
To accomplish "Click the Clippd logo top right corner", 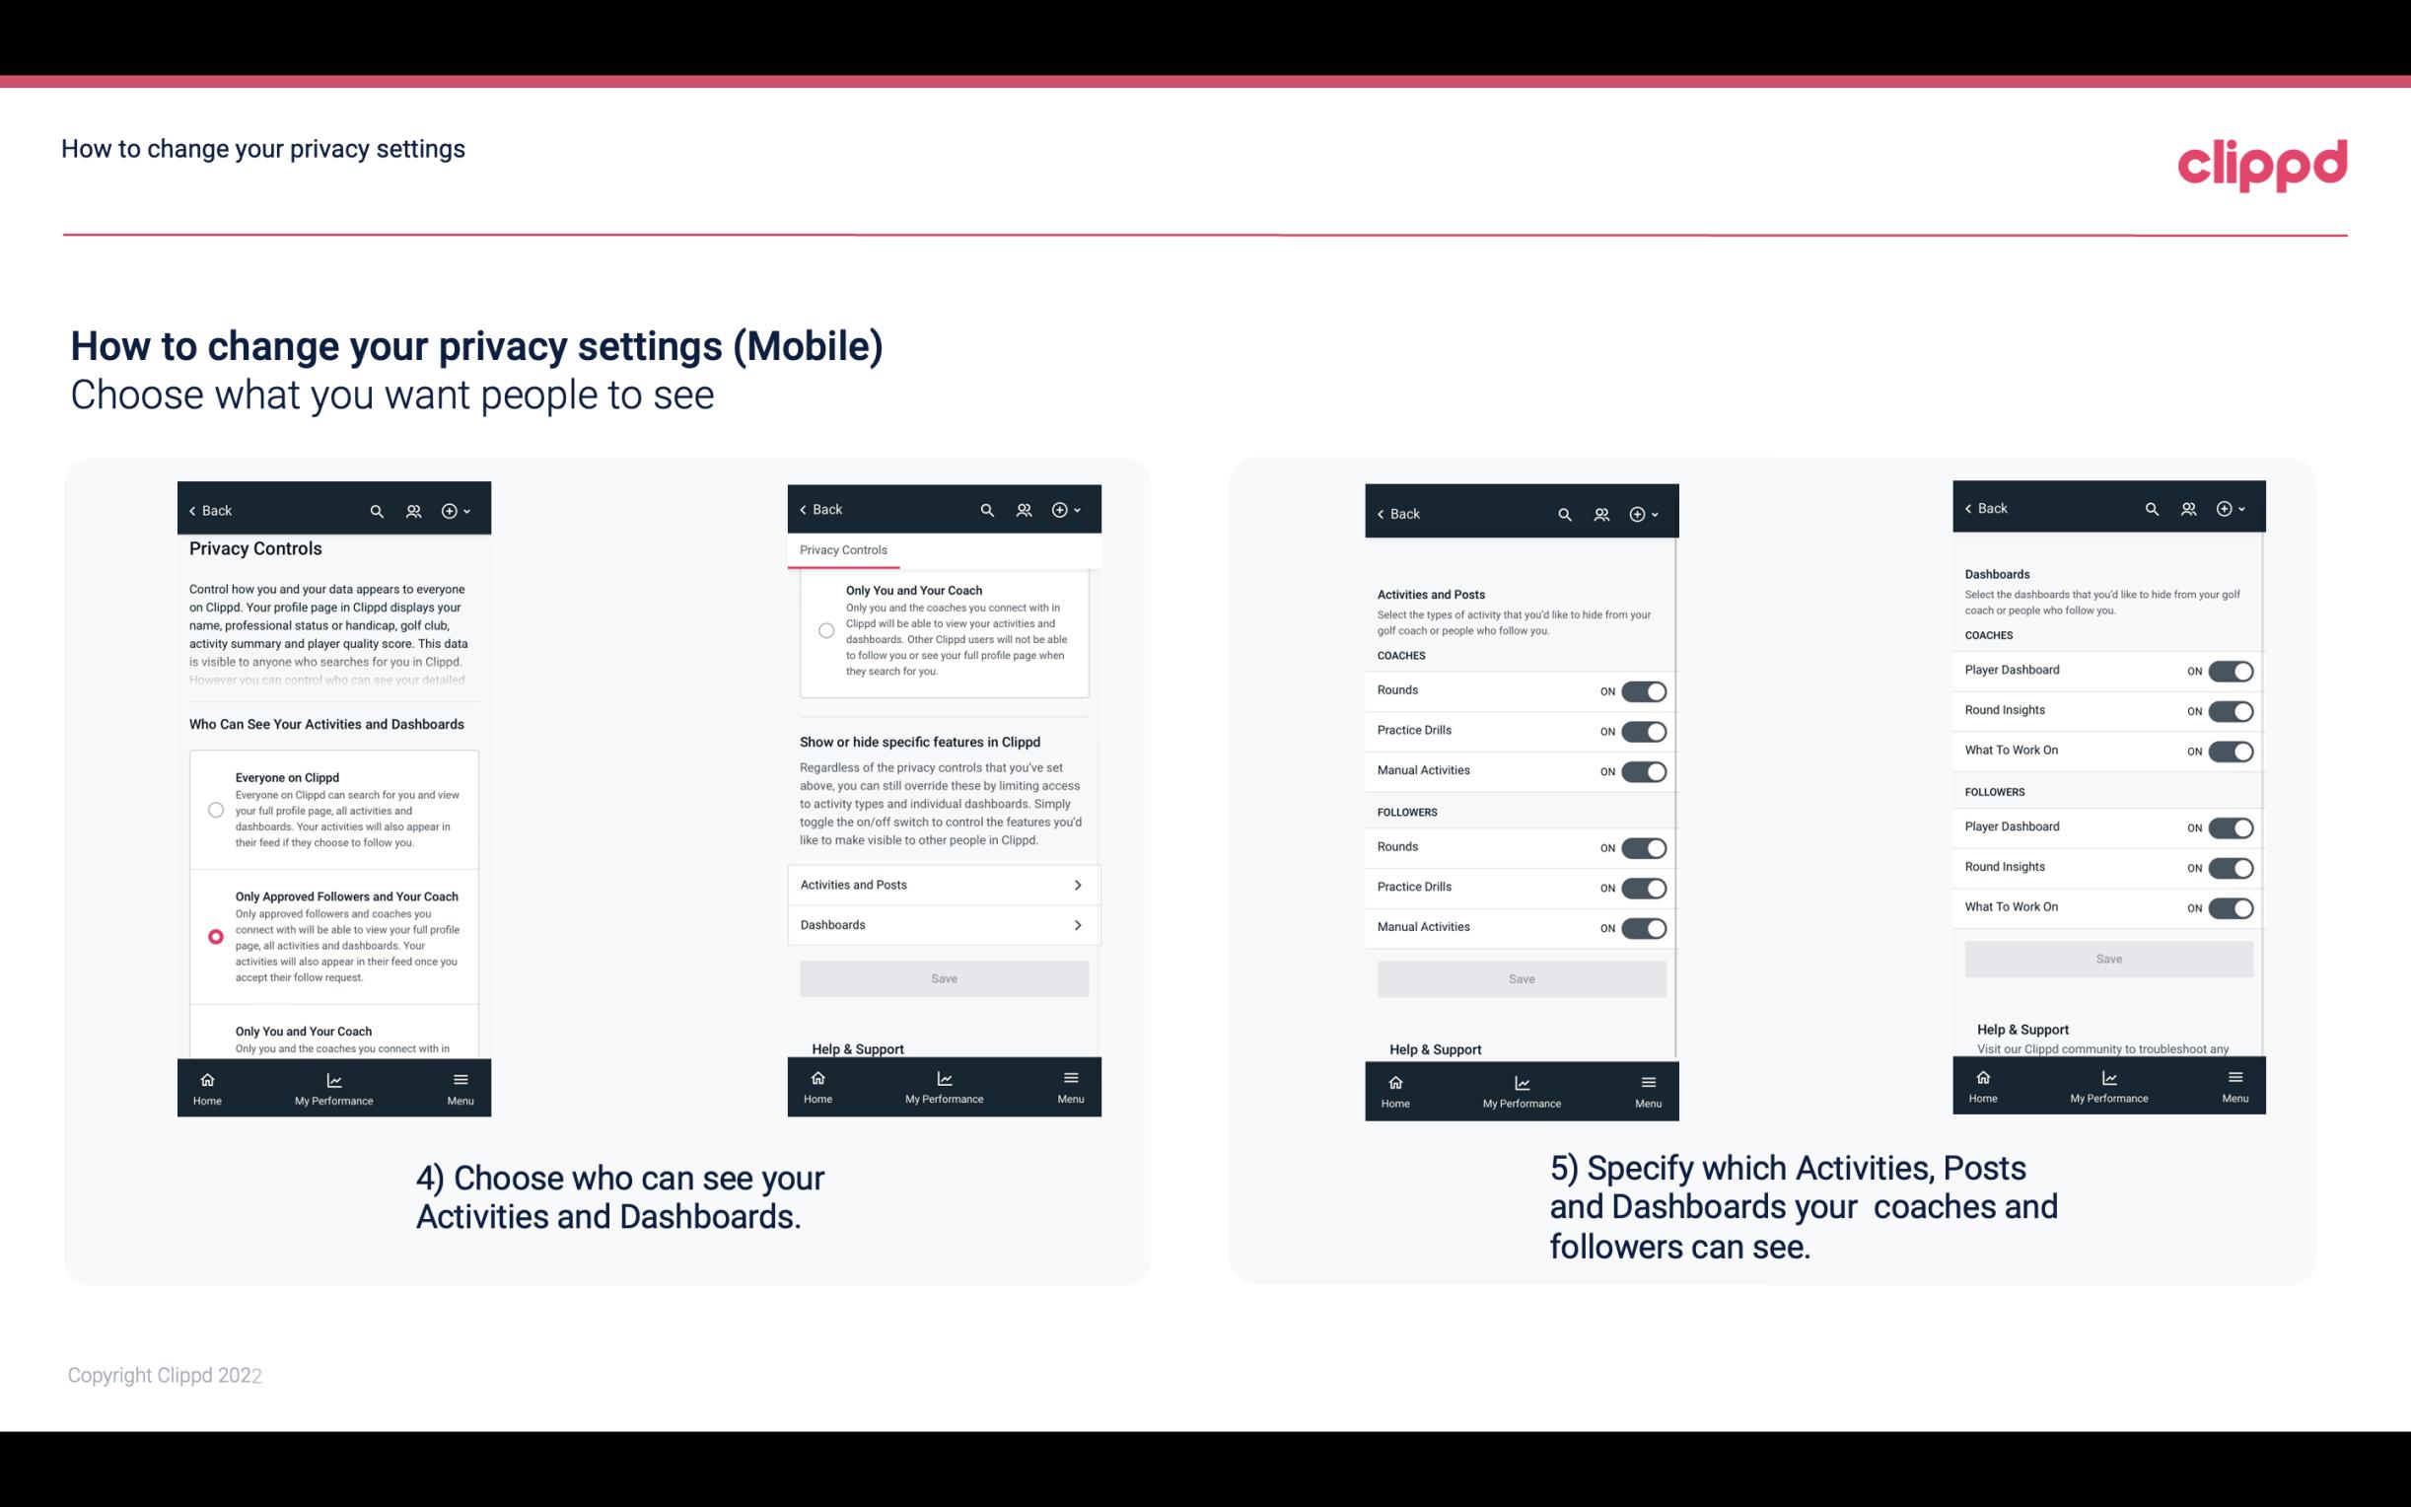I will tap(2263, 162).
